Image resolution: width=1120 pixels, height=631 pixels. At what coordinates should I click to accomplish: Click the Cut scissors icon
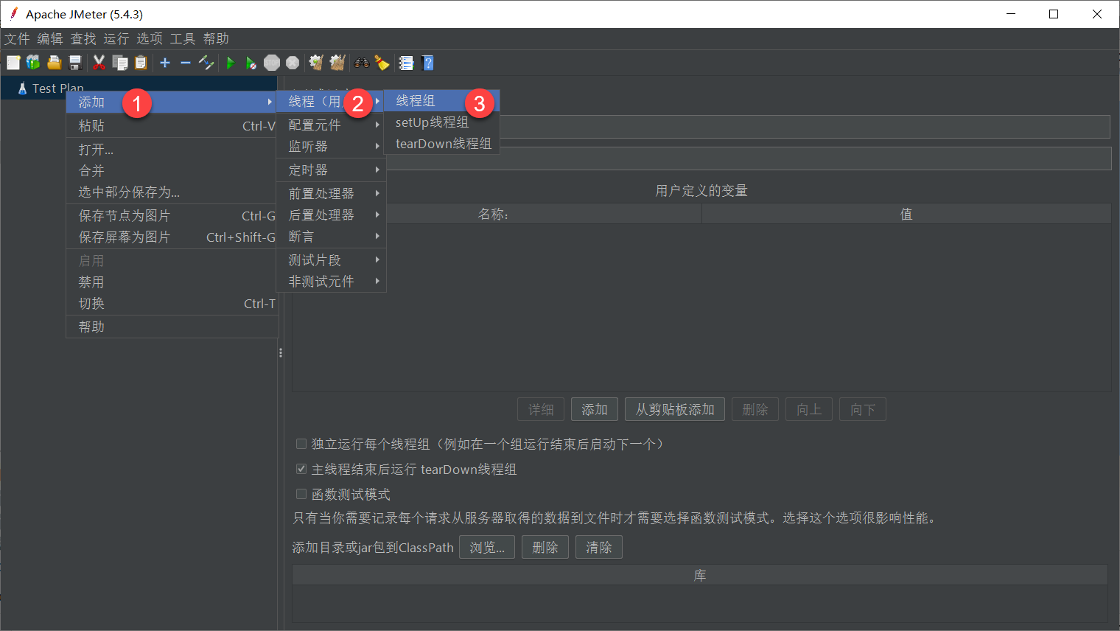point(99,63)
